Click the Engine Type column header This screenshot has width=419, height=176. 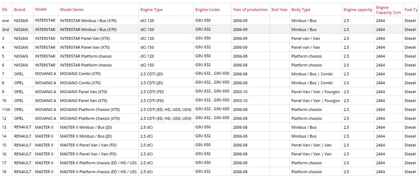point(152,10)
